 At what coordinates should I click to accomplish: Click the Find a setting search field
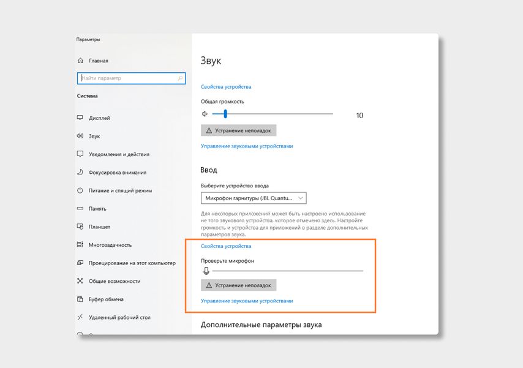pyautogui.click(x=127, y=78)
